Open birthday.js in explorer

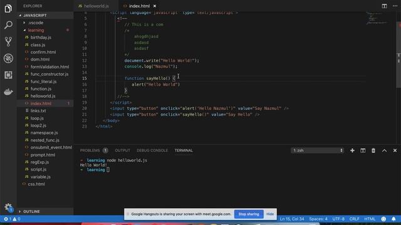(x=45, y=37)
